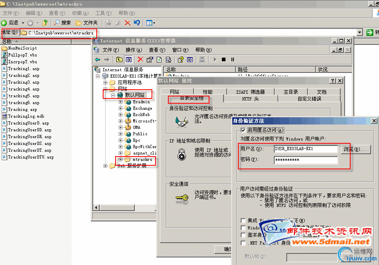
Task: Select the OMA virtual directory
Action: point(136,128)
